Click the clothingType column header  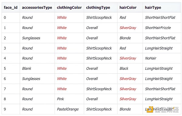(x=98, y=8)
